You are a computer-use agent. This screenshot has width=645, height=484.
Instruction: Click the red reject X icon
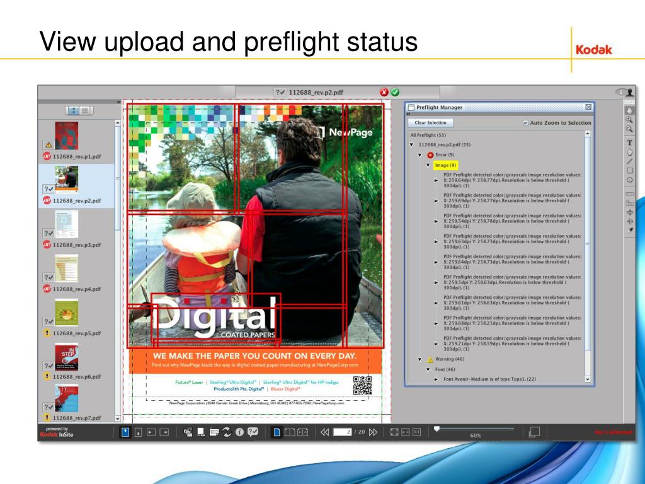pos(384,92)
